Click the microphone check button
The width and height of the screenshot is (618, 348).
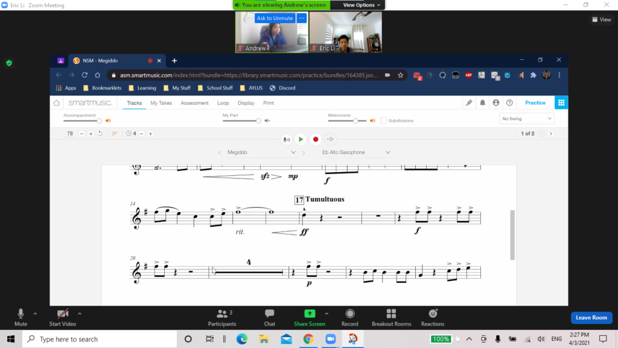tap(287, 140)
